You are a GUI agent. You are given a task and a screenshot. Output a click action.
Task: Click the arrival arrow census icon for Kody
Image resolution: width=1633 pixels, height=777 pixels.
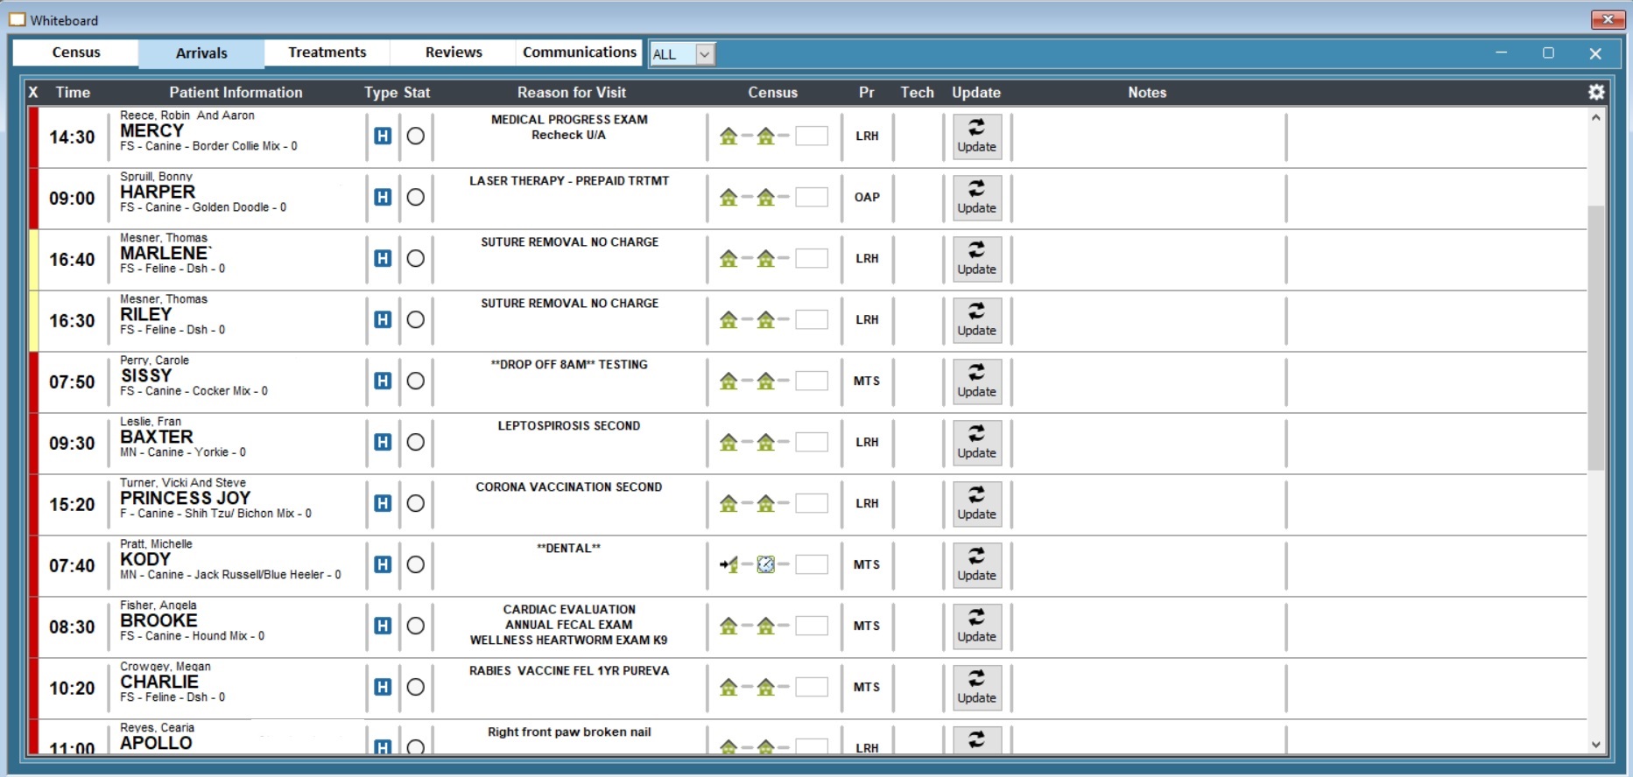729,564
